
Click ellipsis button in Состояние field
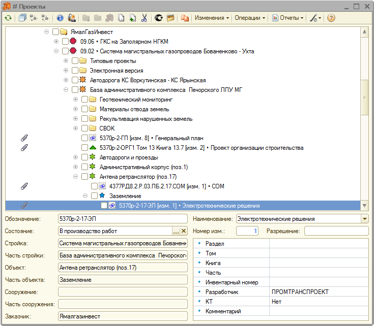coord(176,232)
